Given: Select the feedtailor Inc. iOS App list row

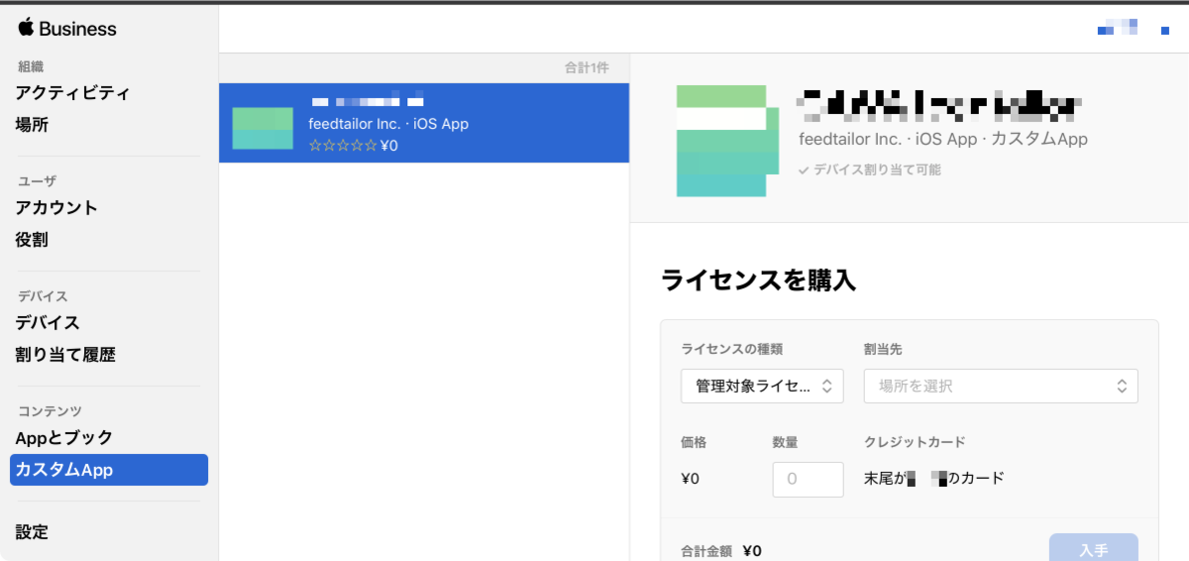Looking at the screenshot, I should [424, 123].
